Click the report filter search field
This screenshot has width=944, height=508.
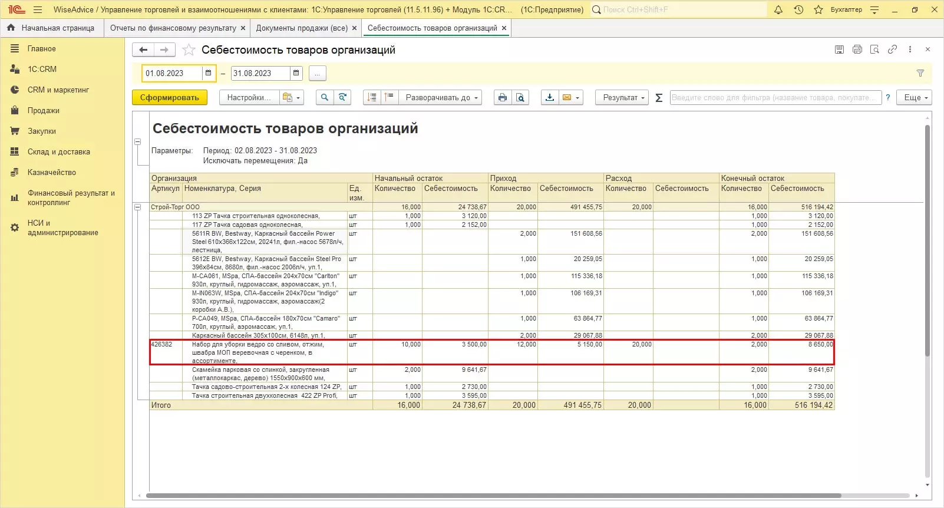coord(775,98)
